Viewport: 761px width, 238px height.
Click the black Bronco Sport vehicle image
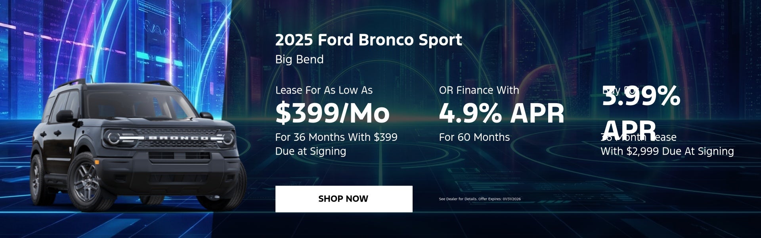tap(135, 151)
